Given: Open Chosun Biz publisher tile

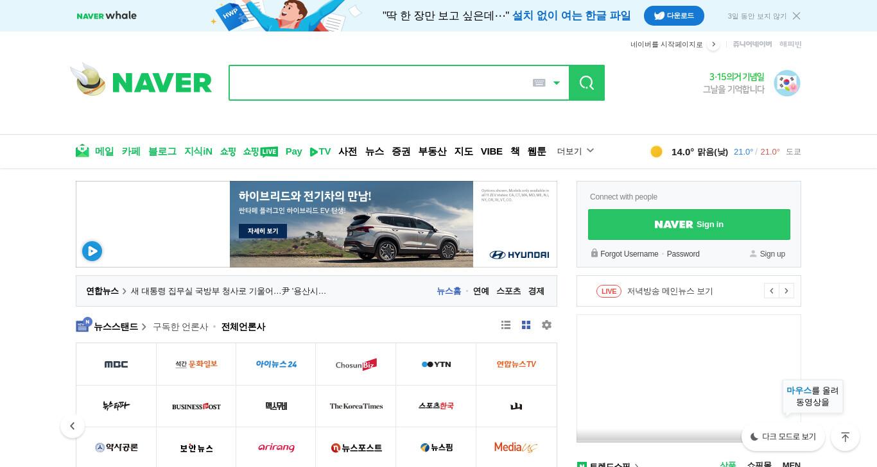Looking at the screenshot, I should point(356,364).
